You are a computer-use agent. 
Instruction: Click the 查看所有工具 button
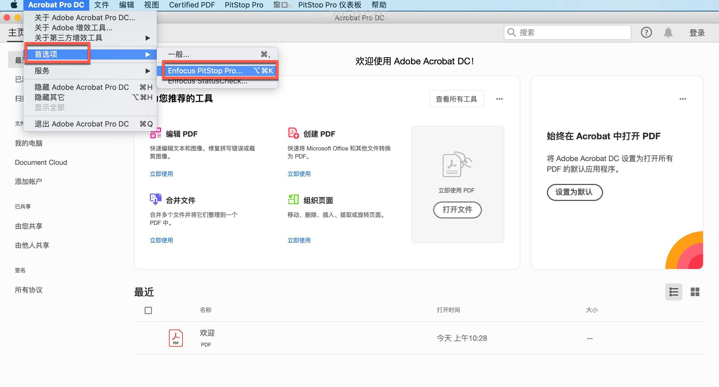[456, 99]
